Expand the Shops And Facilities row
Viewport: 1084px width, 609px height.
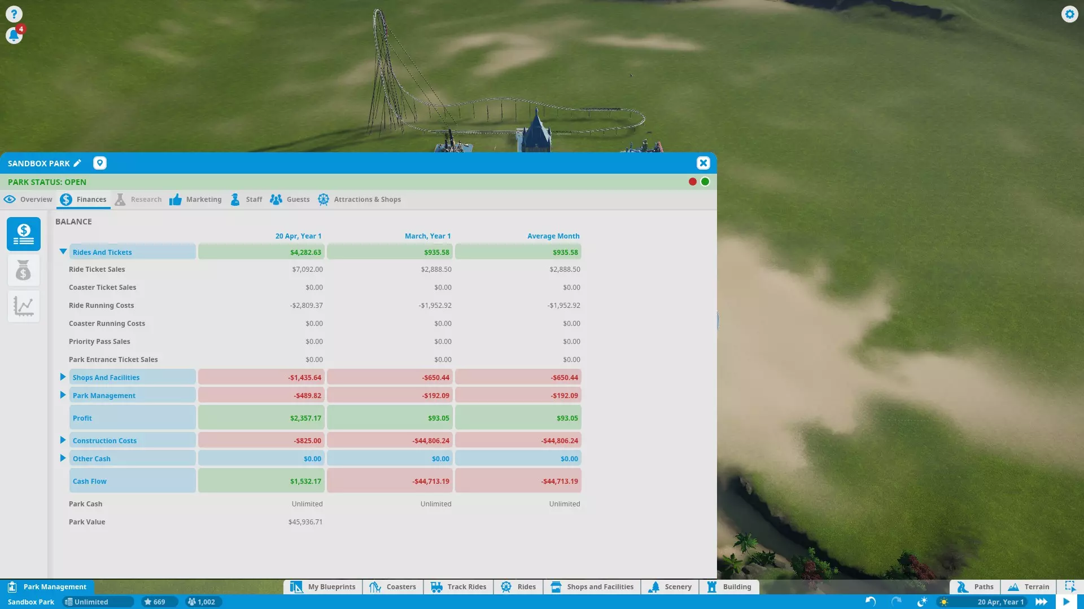click(x=63, y=377)
